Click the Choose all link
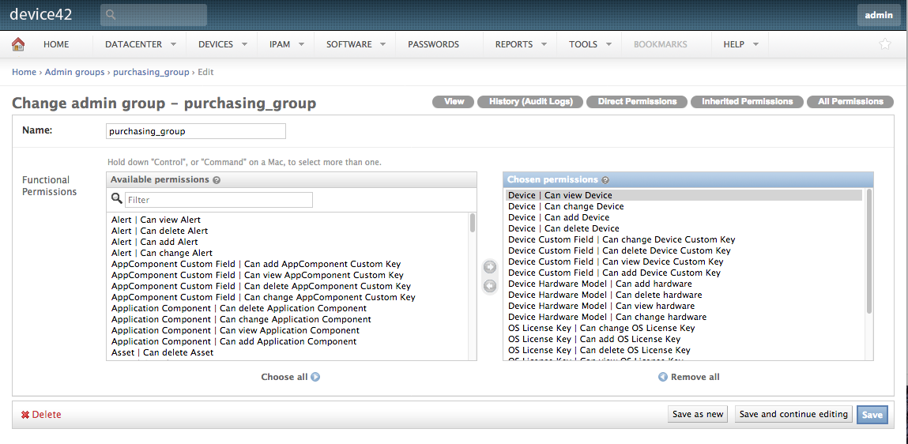 click(284, 377)
